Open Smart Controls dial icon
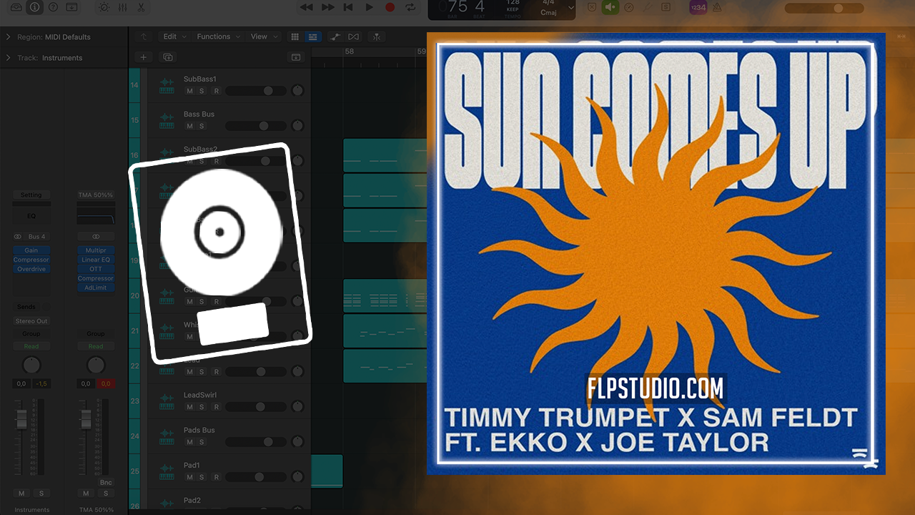 (104, 7)
